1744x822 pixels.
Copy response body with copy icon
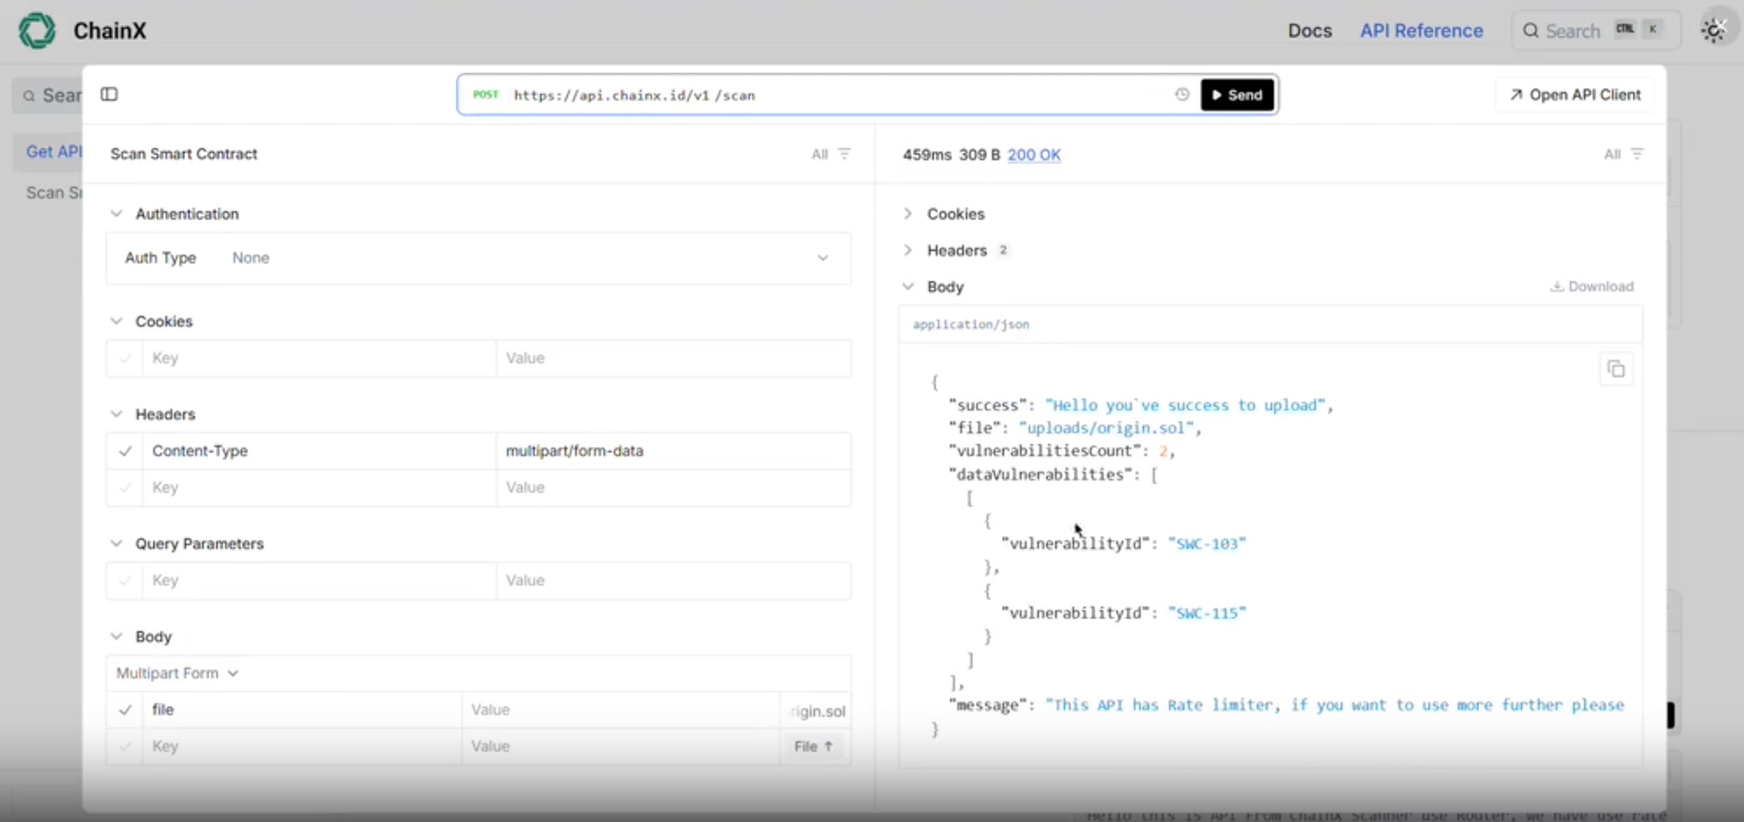click(1616, 369)
